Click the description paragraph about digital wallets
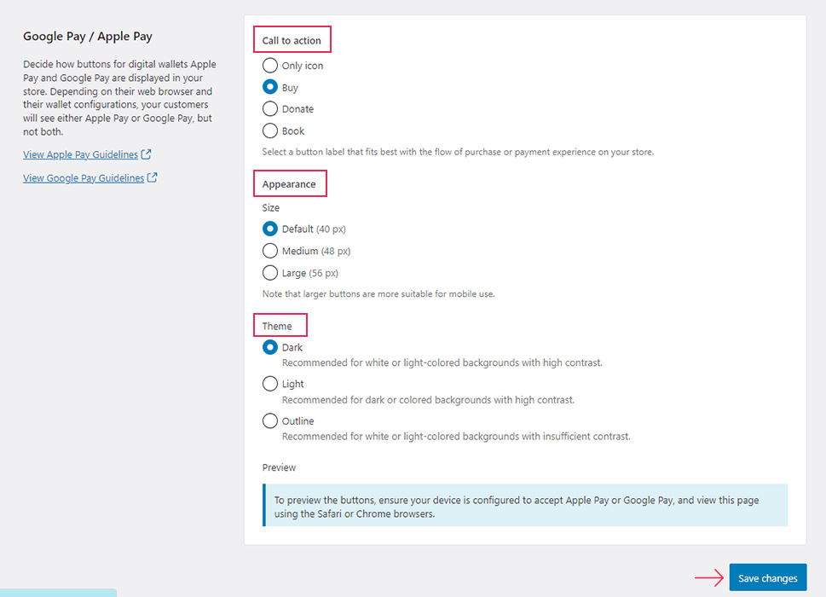This screenshot has height=597, width=826. (119, 98)
